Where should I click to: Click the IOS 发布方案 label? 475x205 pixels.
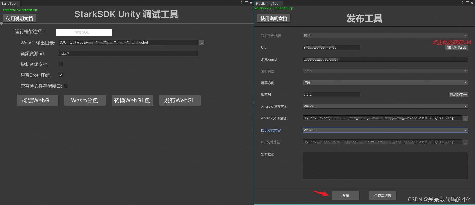pos(271,130)
